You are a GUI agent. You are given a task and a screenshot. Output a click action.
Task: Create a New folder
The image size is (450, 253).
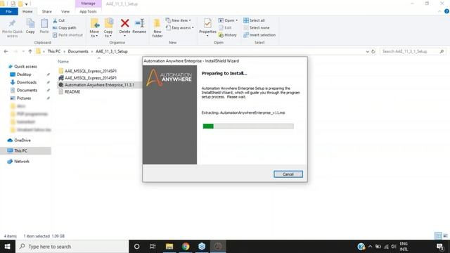coord(157,28)
